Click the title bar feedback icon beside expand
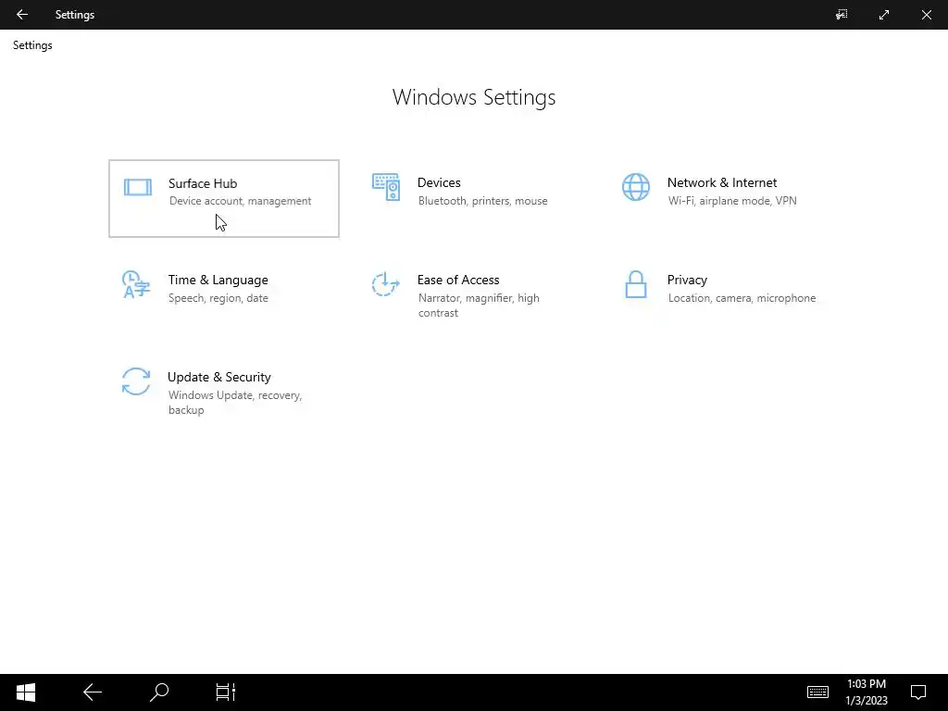Image resolution: width=948 pixels, height=711 pixels. coord(842,15)
